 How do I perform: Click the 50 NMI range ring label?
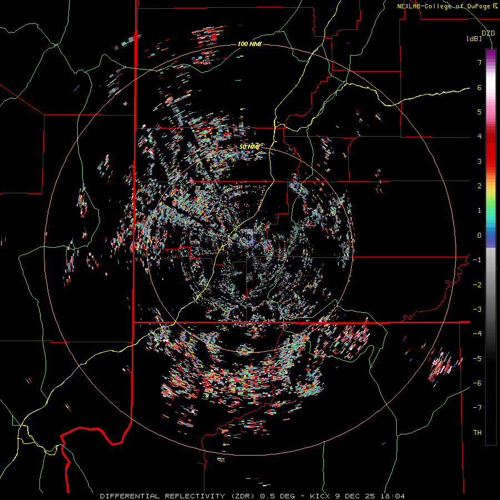pos(249,147)
